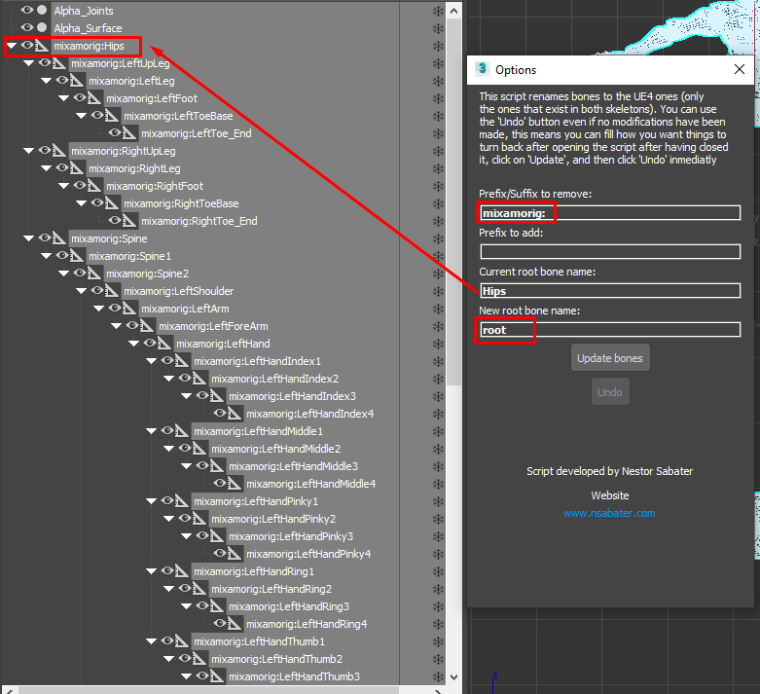This screenshot has width=760, height=694.
Task: Toggle visibility eye of Alpha_Surface
Action: pos(27,27)
